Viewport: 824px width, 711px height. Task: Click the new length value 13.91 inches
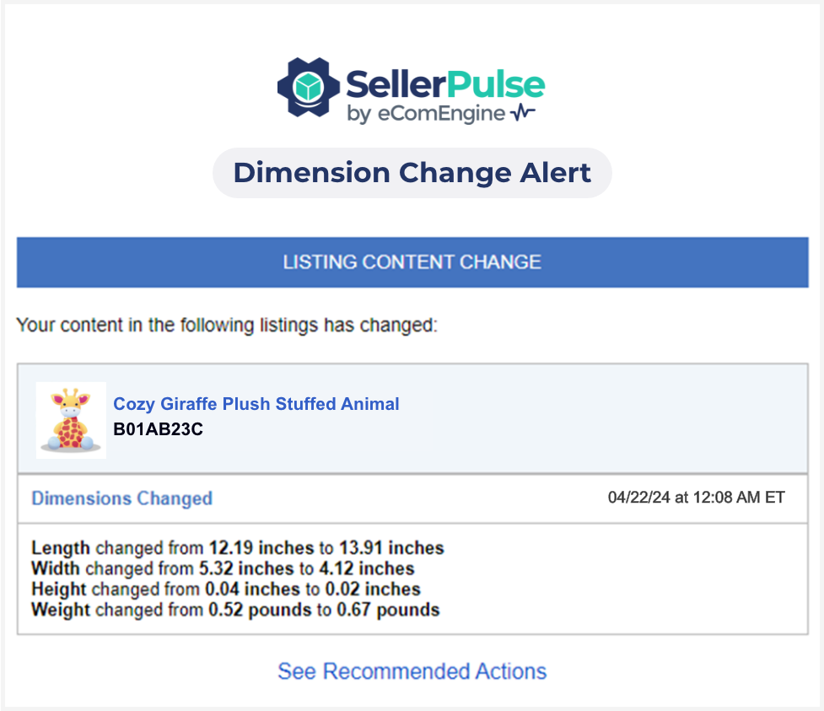[x=393, y=548]
